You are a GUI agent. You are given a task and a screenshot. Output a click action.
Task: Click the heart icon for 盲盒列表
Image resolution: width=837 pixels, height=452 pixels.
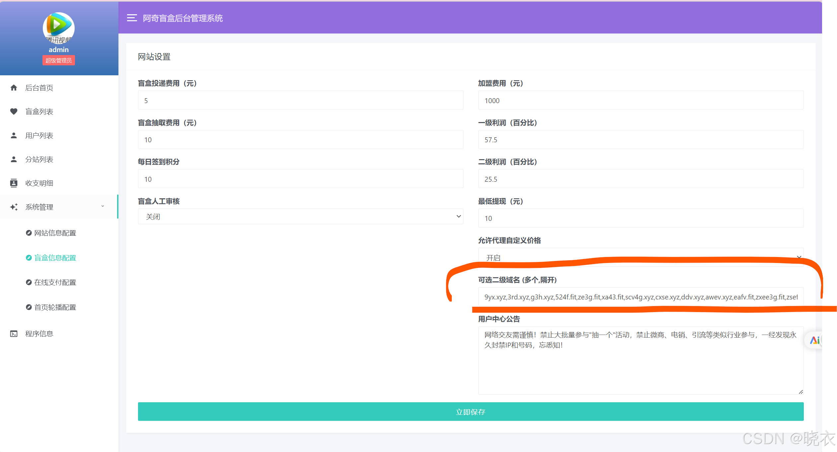click(14, 111)
